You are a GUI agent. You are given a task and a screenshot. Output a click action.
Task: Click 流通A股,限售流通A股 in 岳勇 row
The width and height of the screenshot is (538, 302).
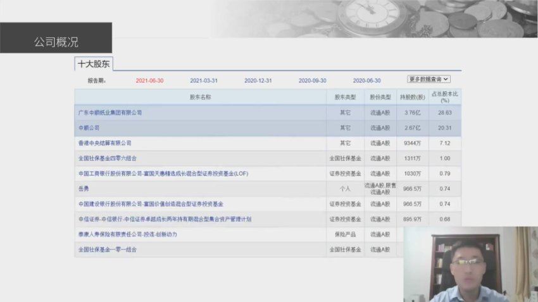(380, 189)
